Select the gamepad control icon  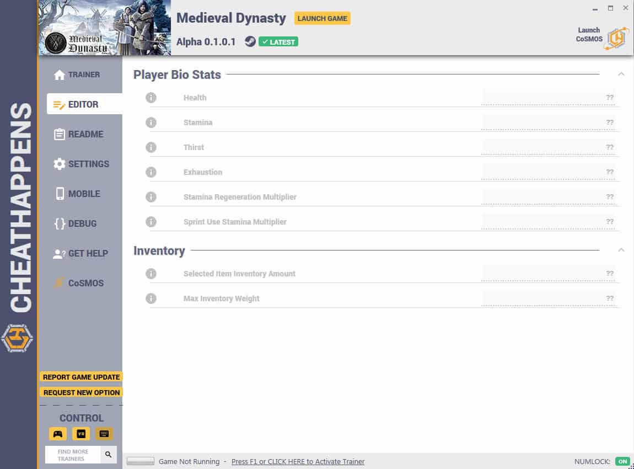(58, 434)
